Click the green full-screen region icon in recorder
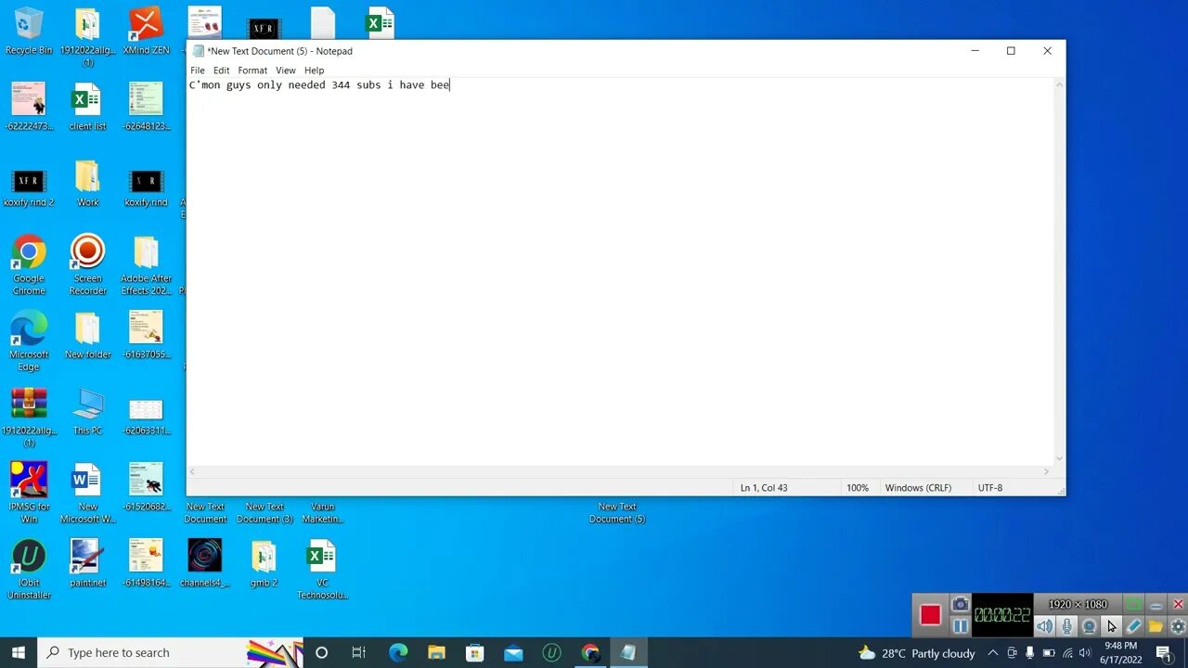 point(1134,605)
